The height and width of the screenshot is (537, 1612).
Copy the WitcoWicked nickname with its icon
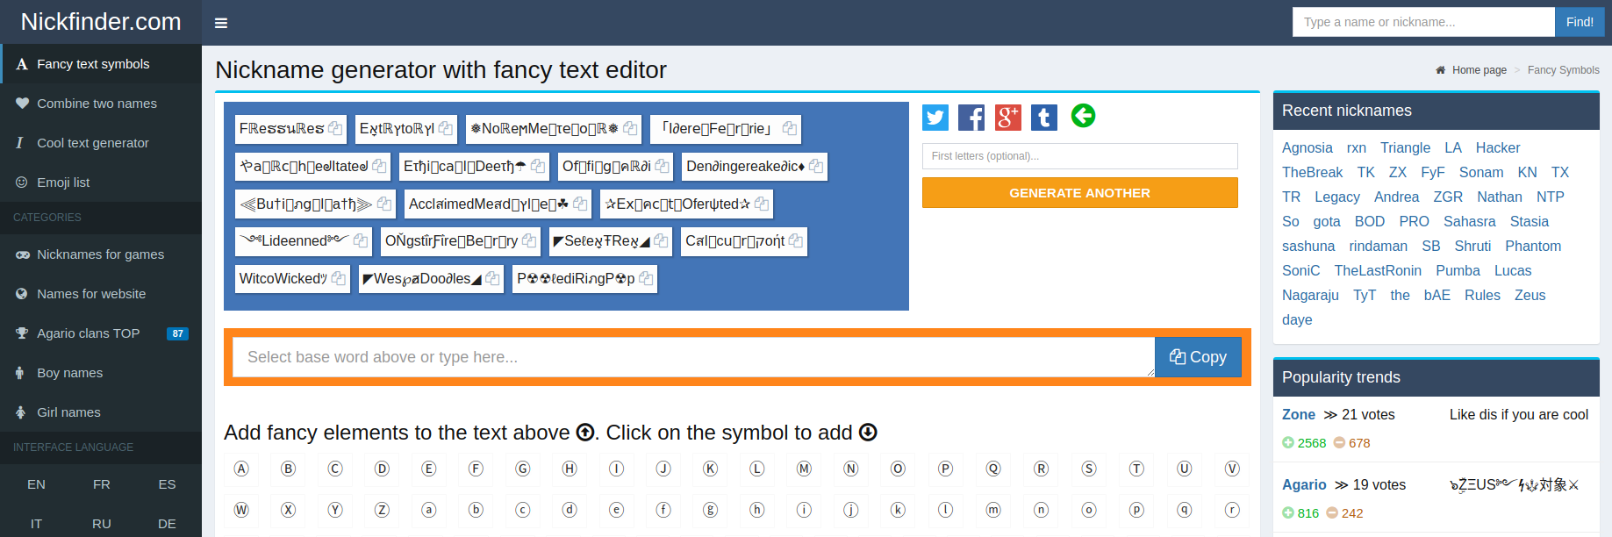click(x=338, y=278)
